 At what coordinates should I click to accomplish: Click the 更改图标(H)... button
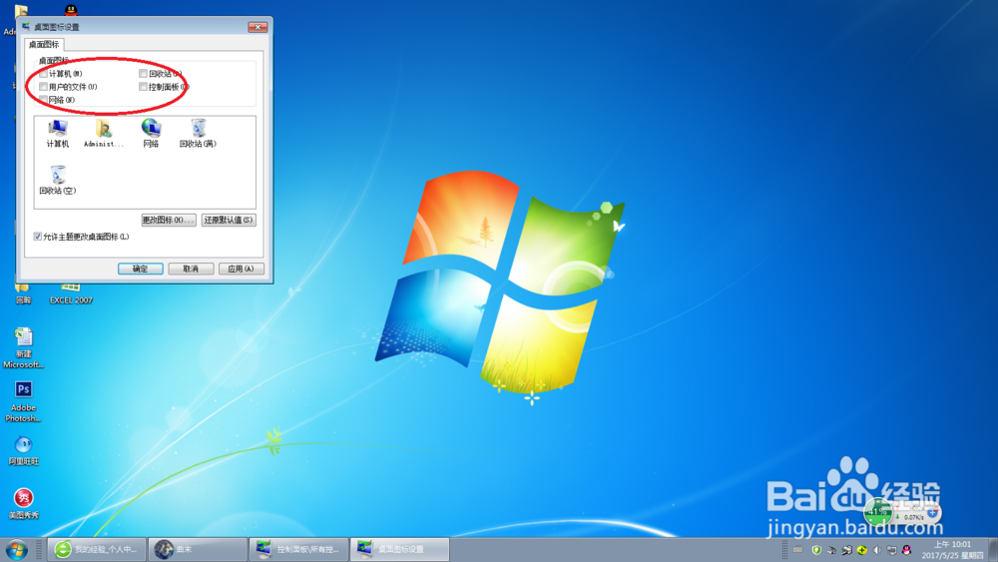coord(168,220)
